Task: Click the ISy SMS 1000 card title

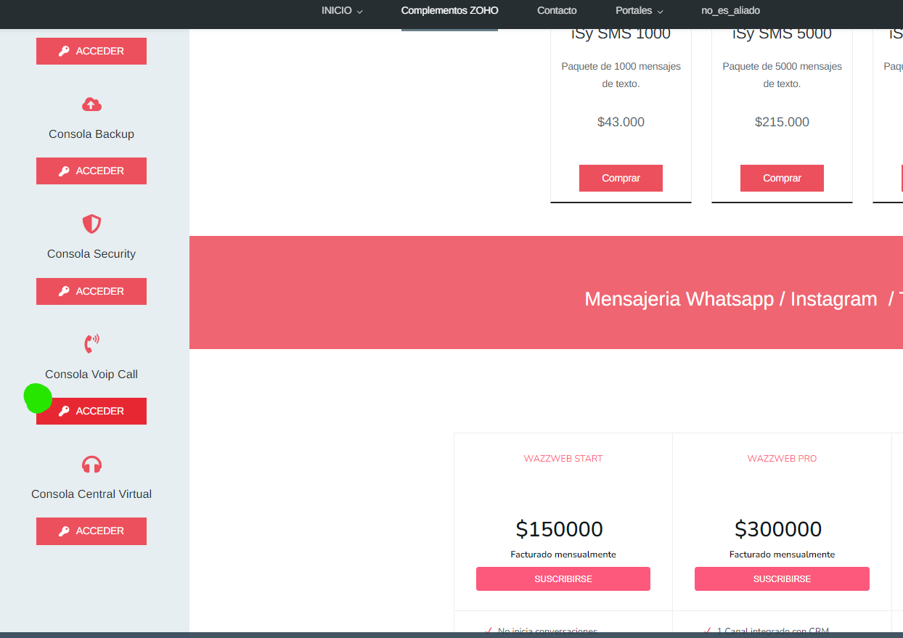Action: (x=621, y=33)
